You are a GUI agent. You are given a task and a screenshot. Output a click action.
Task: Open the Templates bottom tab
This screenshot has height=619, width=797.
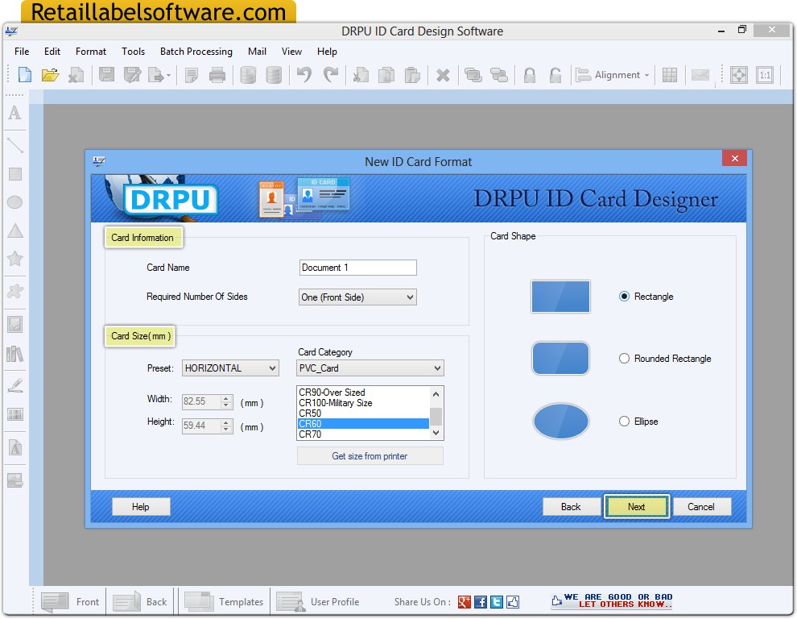coord(224,602)
